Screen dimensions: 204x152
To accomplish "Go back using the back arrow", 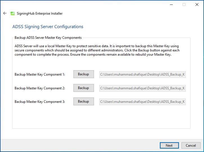I will click(5, 13).
